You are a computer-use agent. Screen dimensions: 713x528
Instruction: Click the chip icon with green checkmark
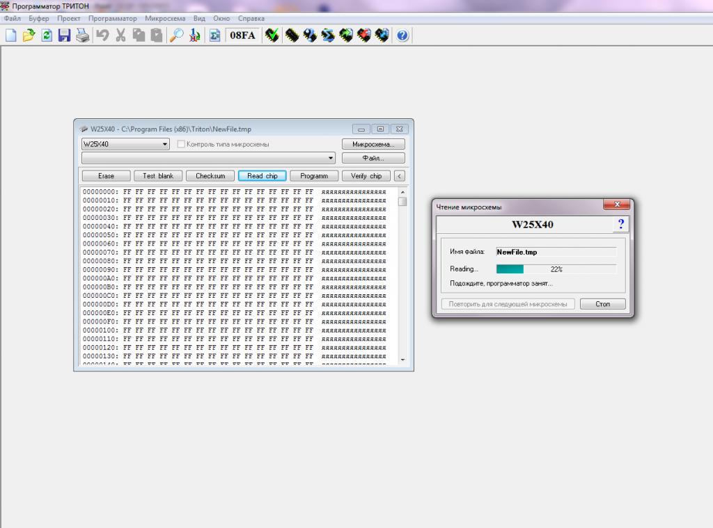(x=273, y=35)
